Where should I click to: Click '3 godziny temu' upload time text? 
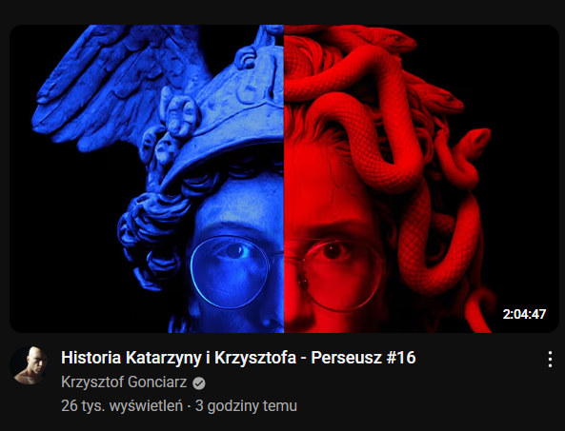click(246, 406)
